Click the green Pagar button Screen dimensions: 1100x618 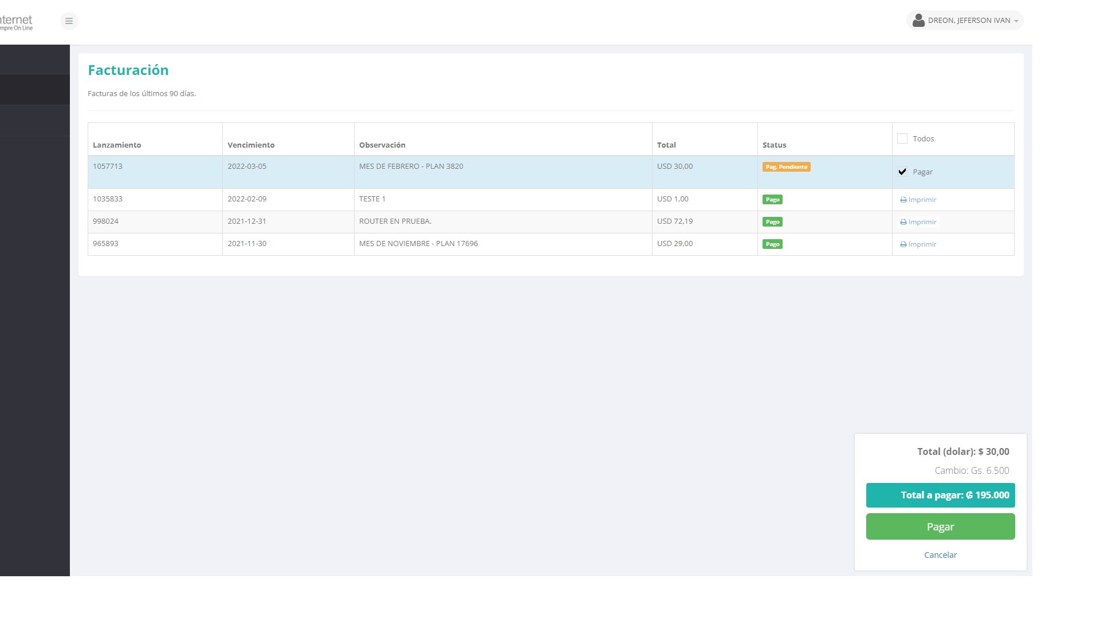click(940, 526)
